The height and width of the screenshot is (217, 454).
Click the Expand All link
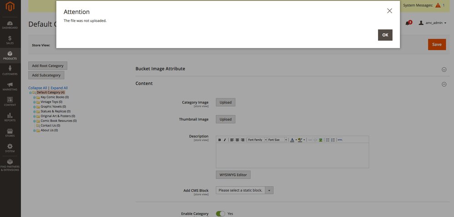click(59, 88)
